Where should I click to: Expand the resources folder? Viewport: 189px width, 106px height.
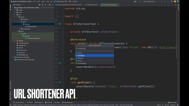tap(19, 29)
